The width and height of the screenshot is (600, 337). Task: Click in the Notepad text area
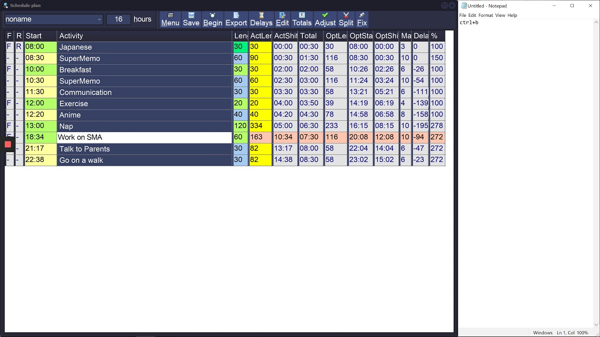[526, 173]
